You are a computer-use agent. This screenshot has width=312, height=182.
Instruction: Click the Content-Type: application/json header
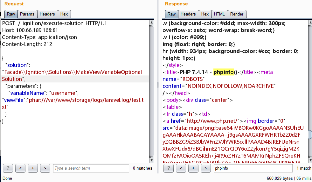pyautogui.click(x=39, y=37)
